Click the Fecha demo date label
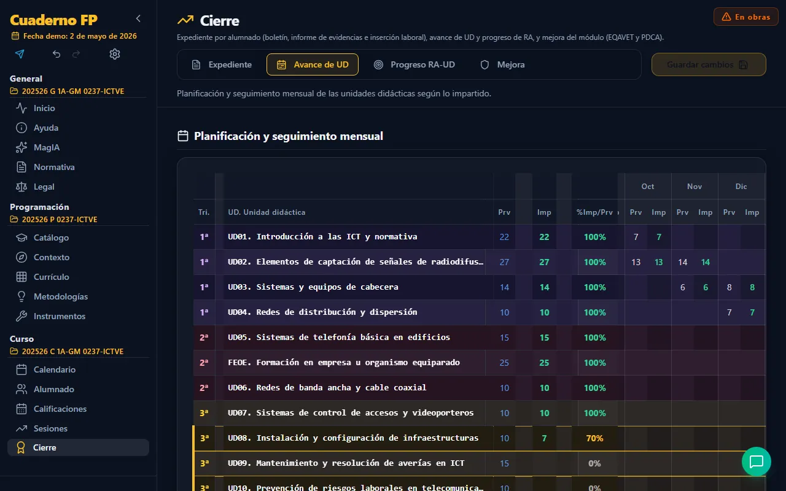Image resolution: width=786 pixels, height=491 pixels. click(74, 36)
